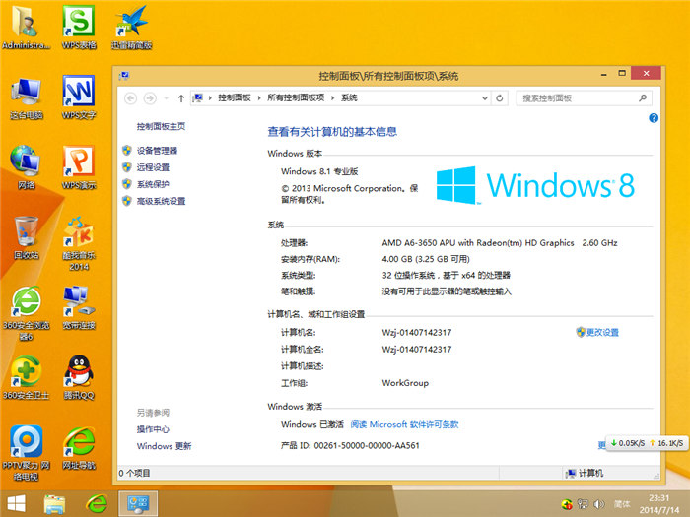Open 宽带连接 desktop shortcut
Viewport: 690px width, 517px height.
pyautogui.click(x=79, y=307)
